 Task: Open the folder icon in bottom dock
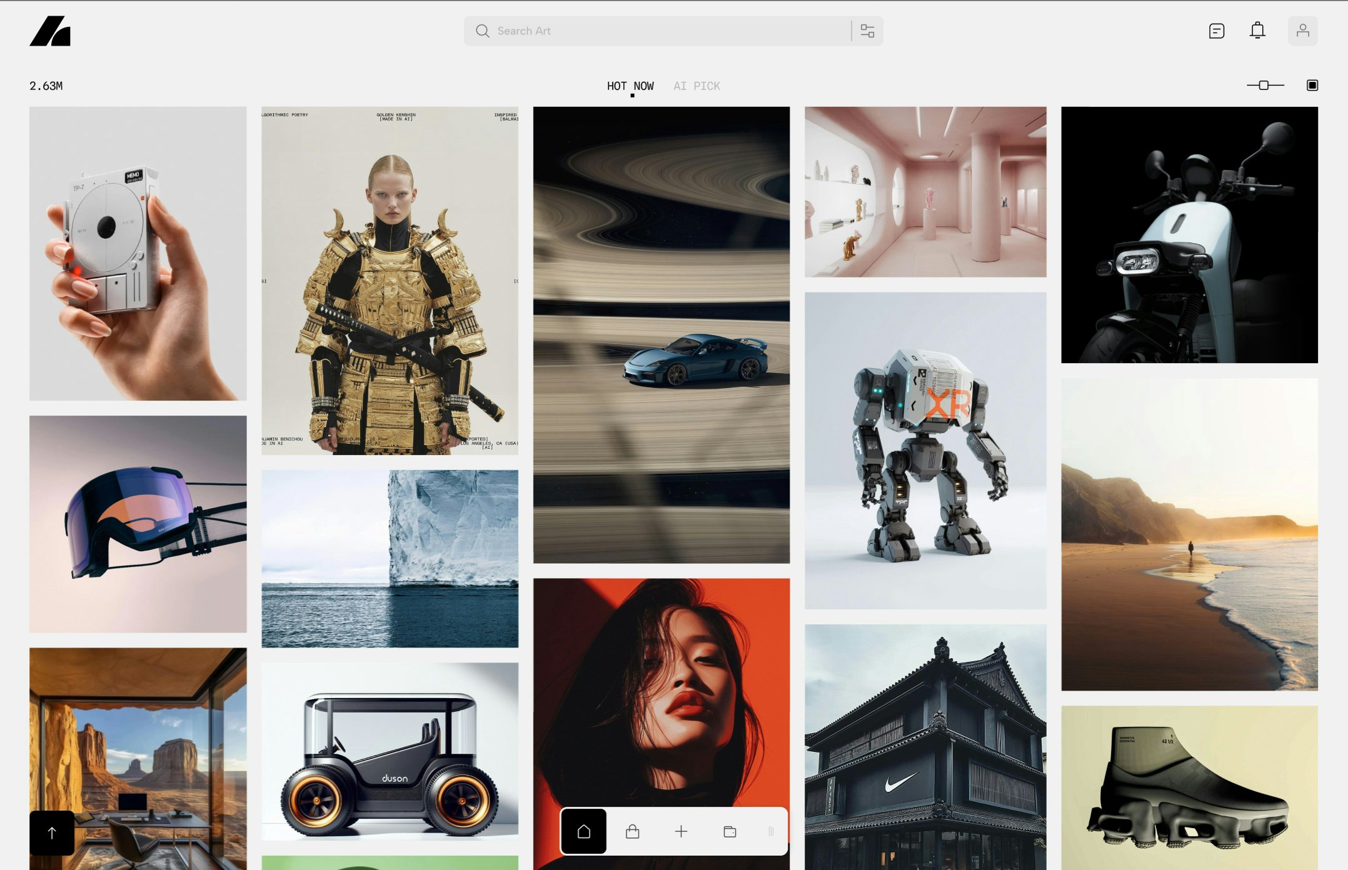click(730, 831)
